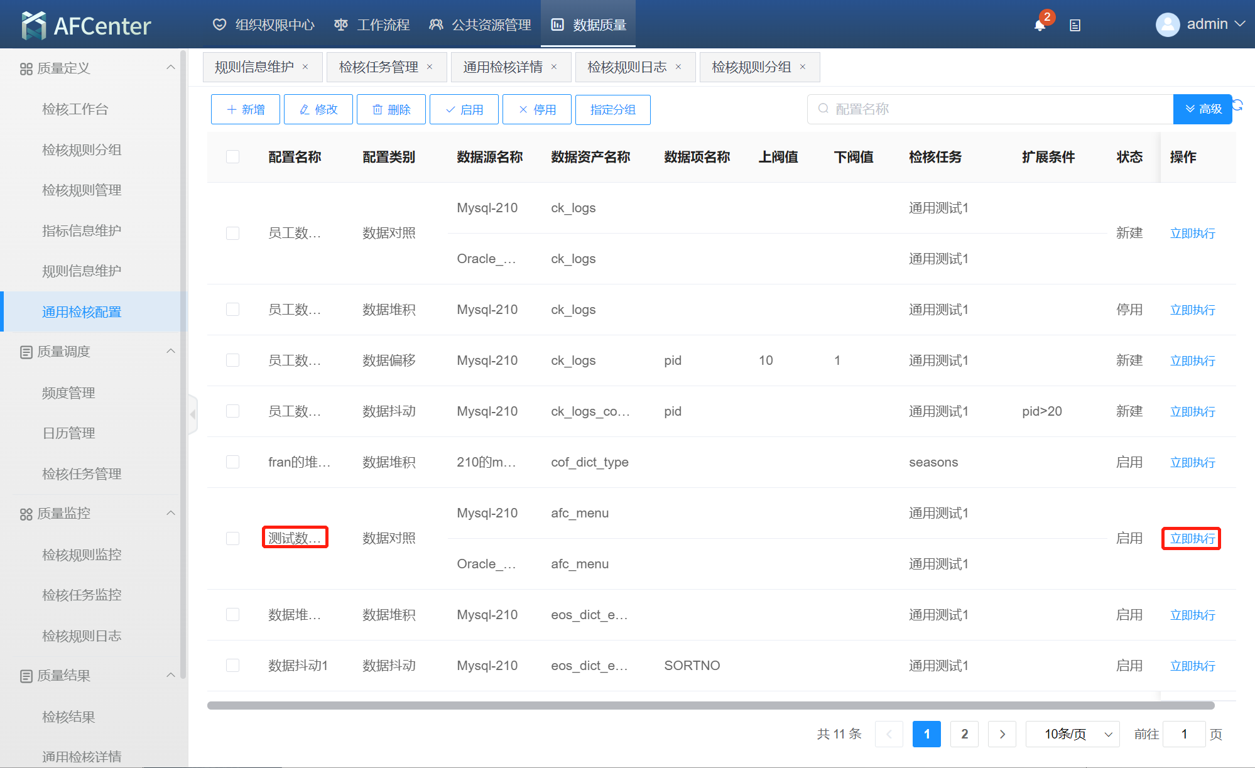Close the 检核规则分组 tab
1255x768 pixels.
tap(803, 67)
